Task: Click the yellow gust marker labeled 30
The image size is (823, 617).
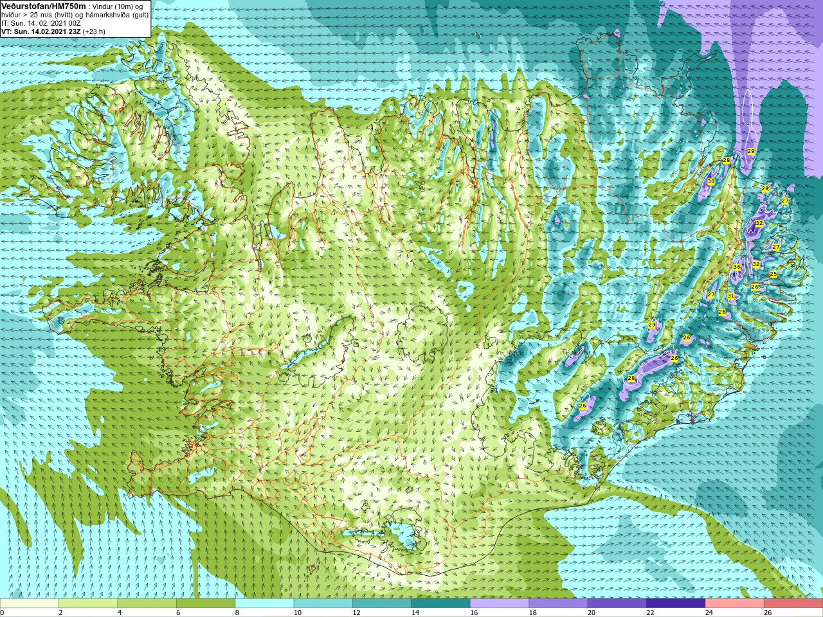Action: (x=710, y=182)
